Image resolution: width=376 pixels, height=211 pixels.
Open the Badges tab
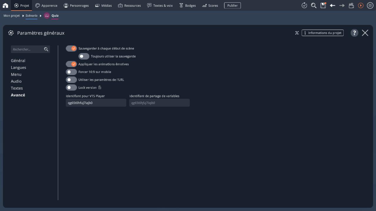pos(187,5)
